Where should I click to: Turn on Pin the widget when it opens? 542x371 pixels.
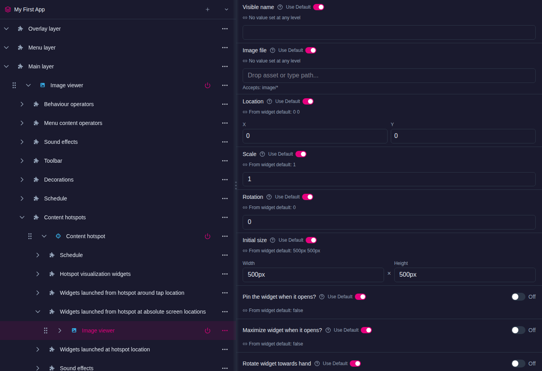click(x=518, y=297)
